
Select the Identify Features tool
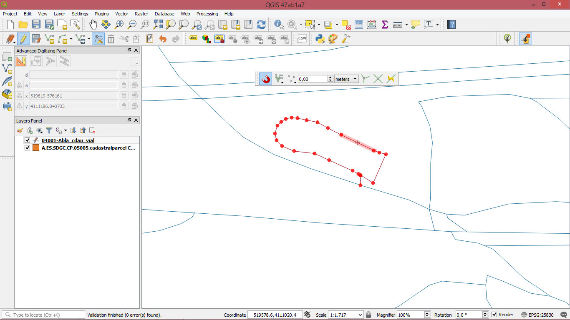(x=278, y=25)
